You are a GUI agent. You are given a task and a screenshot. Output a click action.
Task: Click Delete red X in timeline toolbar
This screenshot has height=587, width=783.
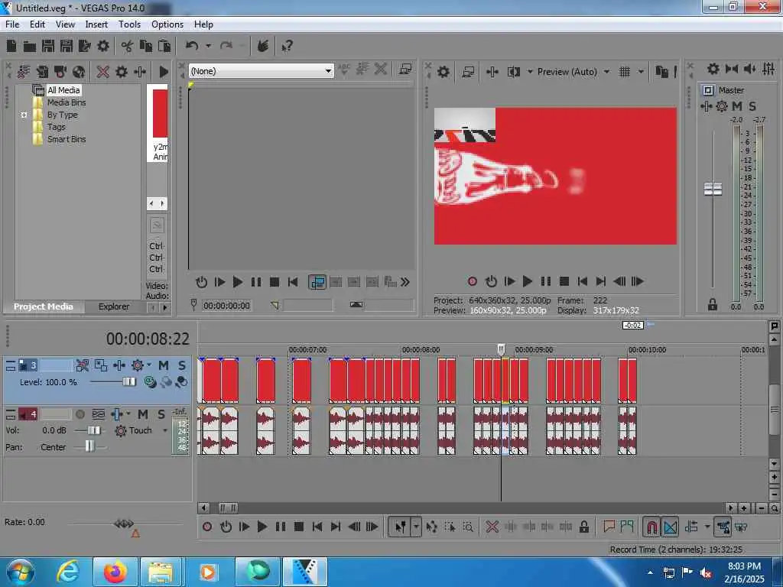coord(492,527)
